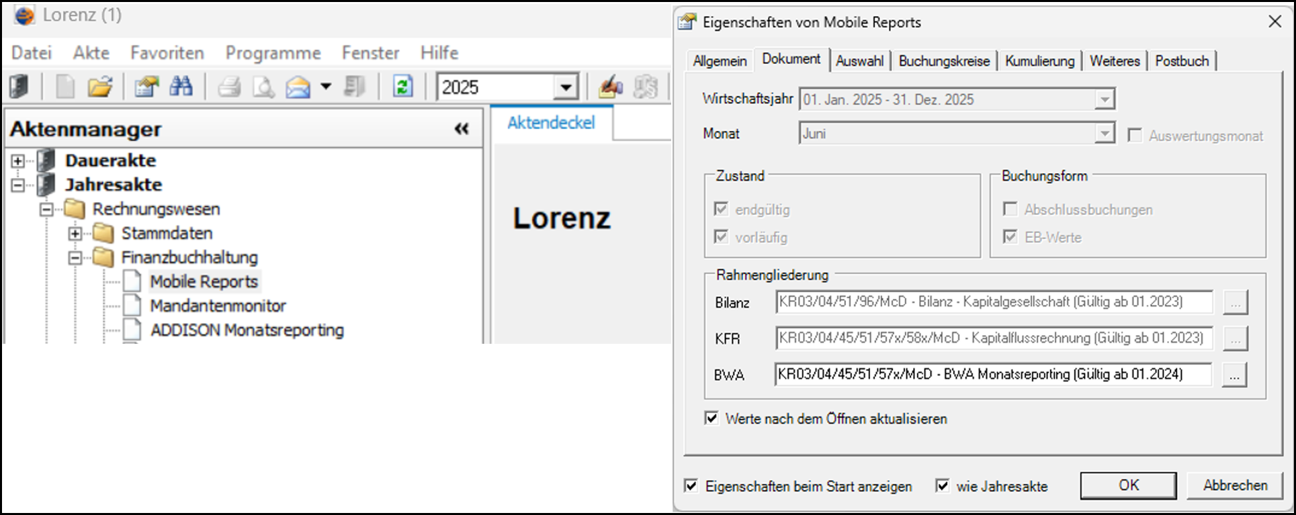This screenshot has height=515, width=1296.
Task: Select Mobile Reports in the tree
Action: tap(204, 282)
